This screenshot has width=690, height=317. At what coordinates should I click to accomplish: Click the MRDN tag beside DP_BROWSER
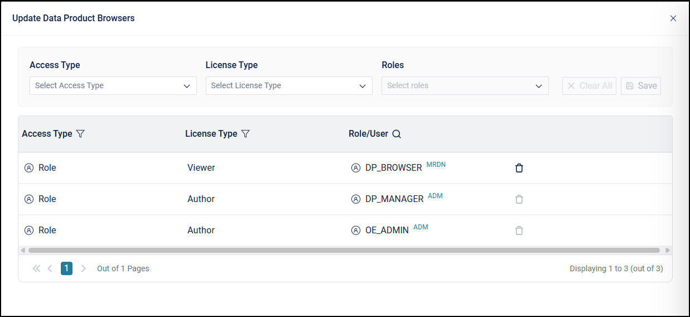[x=436, y=165]
